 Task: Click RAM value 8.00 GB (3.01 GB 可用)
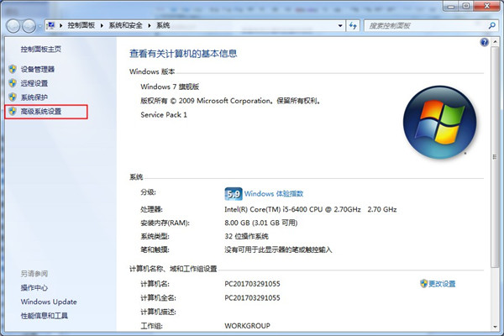click(261, 223)
